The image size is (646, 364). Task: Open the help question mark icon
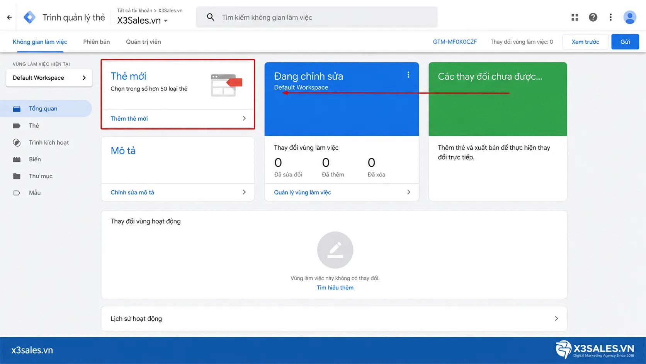coord(593,17)
